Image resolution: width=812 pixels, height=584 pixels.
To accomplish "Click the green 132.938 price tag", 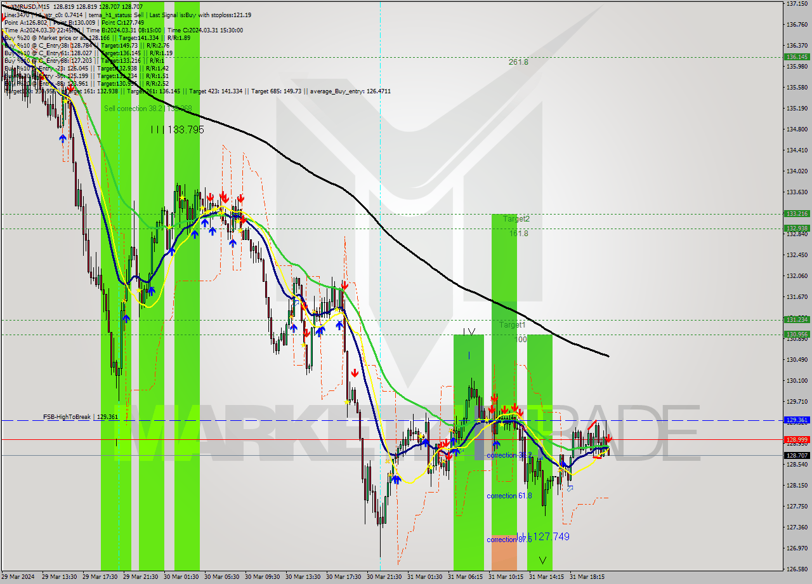I will tap(797, 229).
